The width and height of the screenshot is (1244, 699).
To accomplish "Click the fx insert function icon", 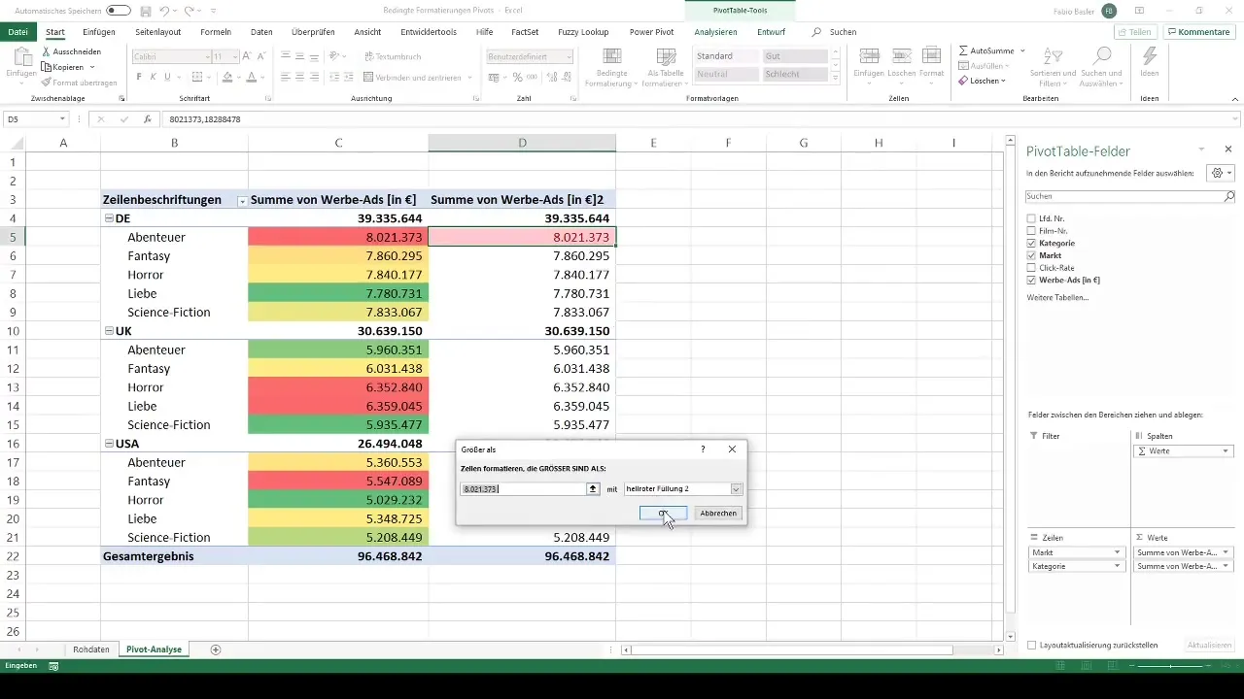I will pyautogui.click(x=147, y=119).
